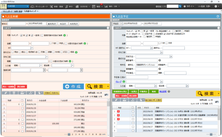Click the printer icon in 入出金実績 toolbar
This screenshot has height=137, width=222.
coord(22,93)
